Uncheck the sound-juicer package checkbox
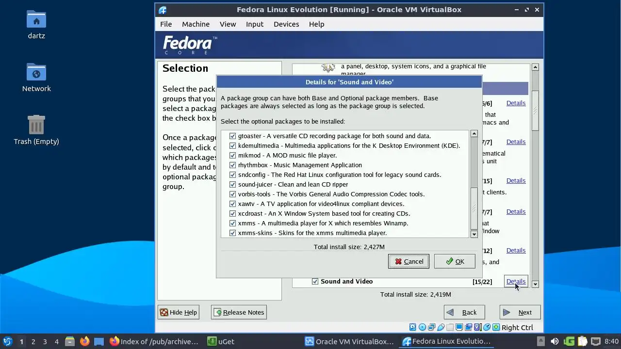621x349 pixels. click(232, 184)
